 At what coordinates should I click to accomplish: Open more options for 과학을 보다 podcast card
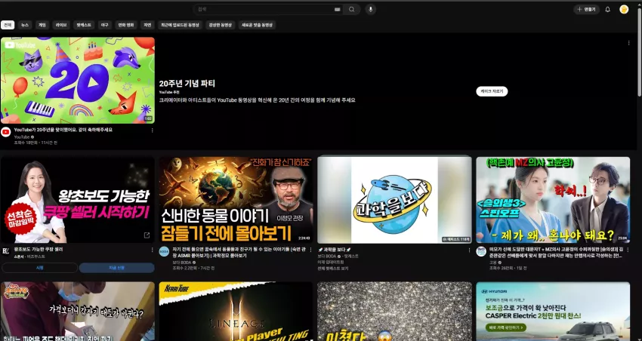click(x=469, y=250)
